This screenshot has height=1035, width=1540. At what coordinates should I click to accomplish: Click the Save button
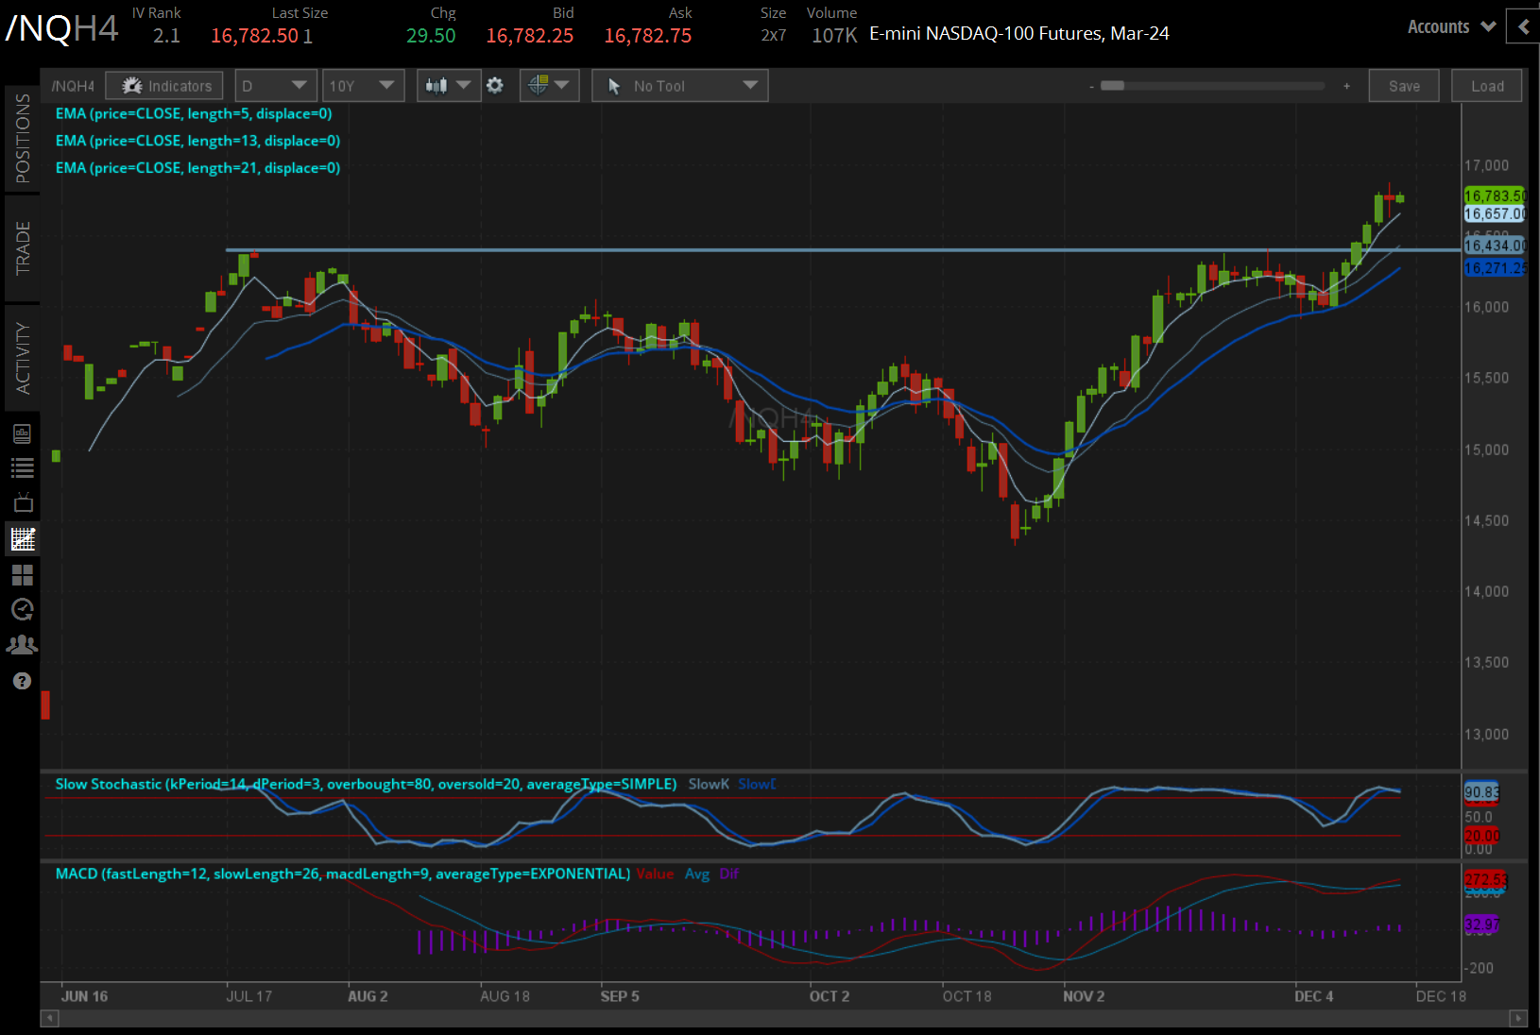pyautogui.click(x=1403, y=86)
